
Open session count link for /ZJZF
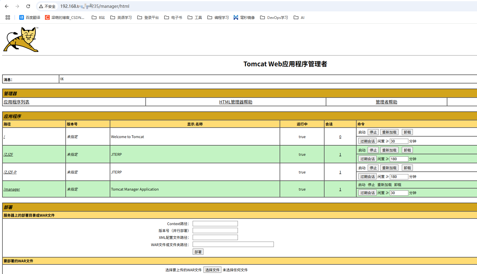(340, 155)
